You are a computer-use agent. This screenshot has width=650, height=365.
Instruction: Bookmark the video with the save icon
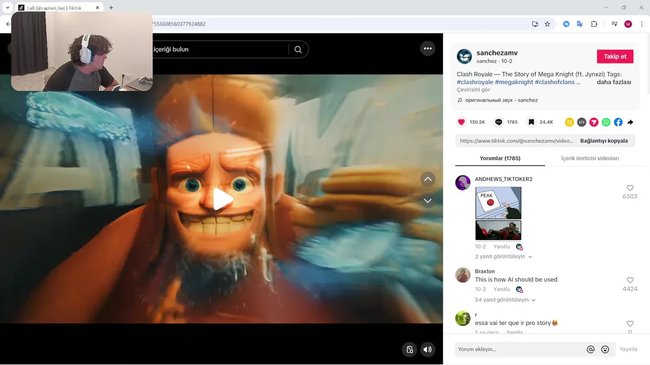[531, 122]
